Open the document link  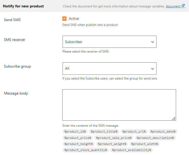173,6
